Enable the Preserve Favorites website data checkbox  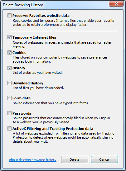click(9, 15)
